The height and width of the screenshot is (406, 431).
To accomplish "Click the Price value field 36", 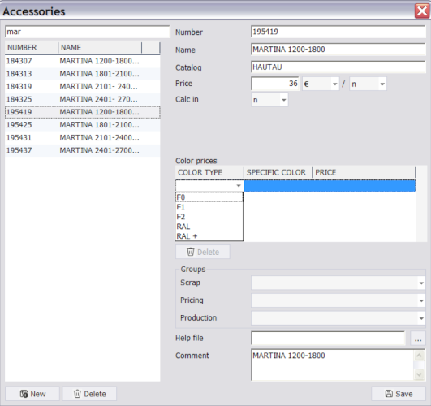I will pos(275,84).
